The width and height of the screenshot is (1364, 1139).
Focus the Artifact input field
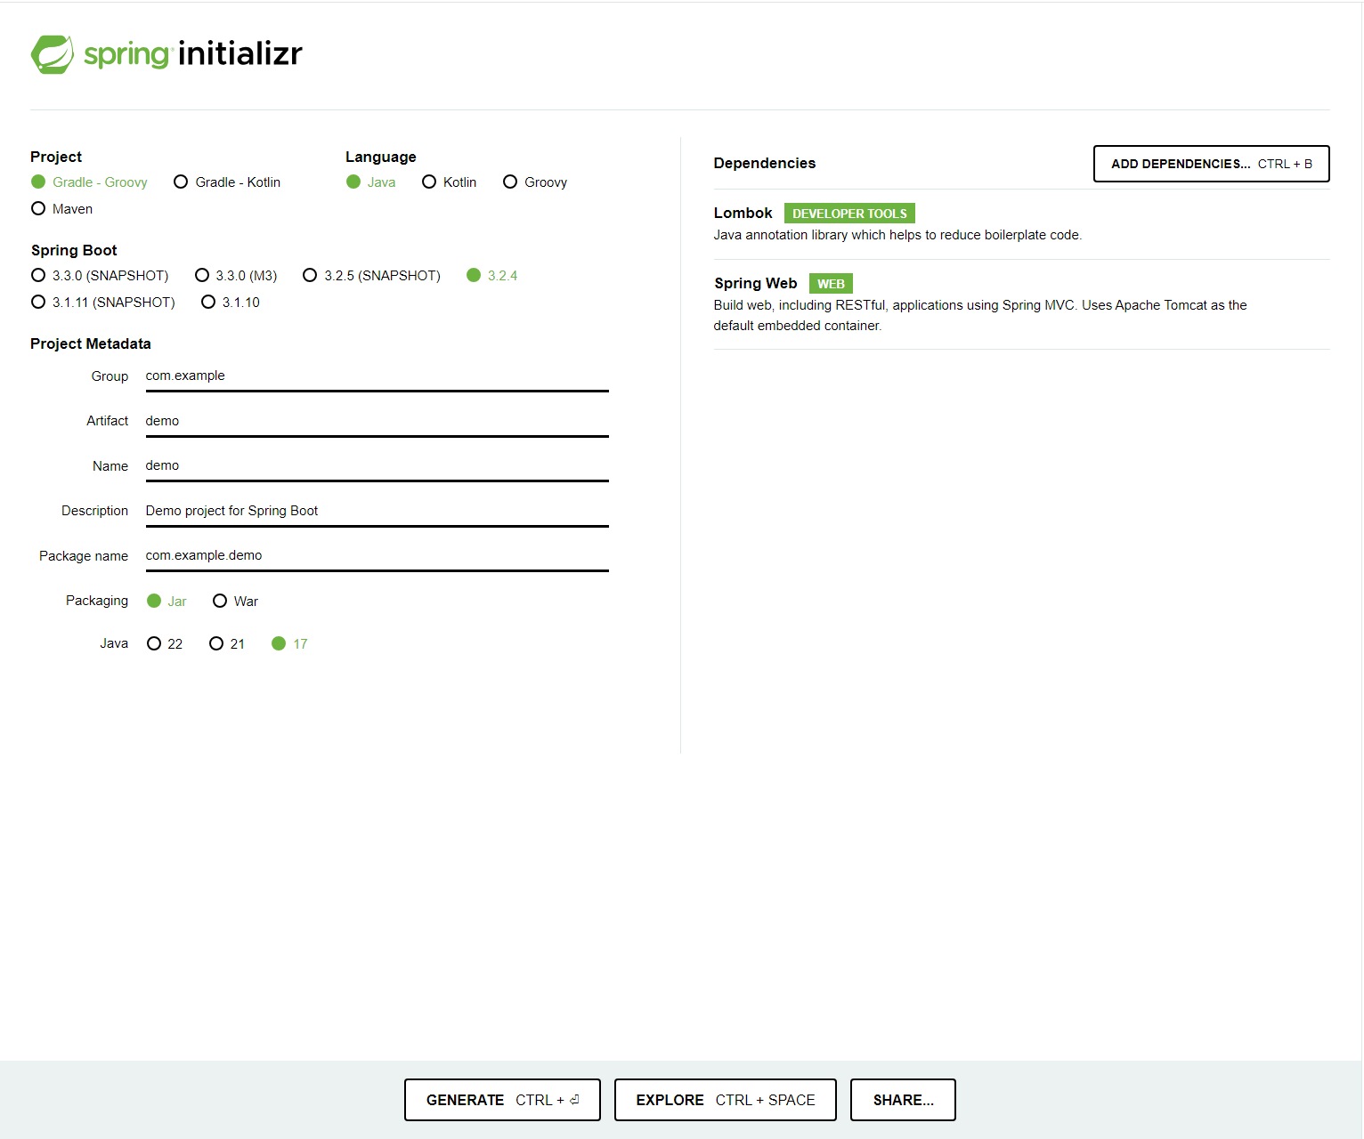point(378,421)
